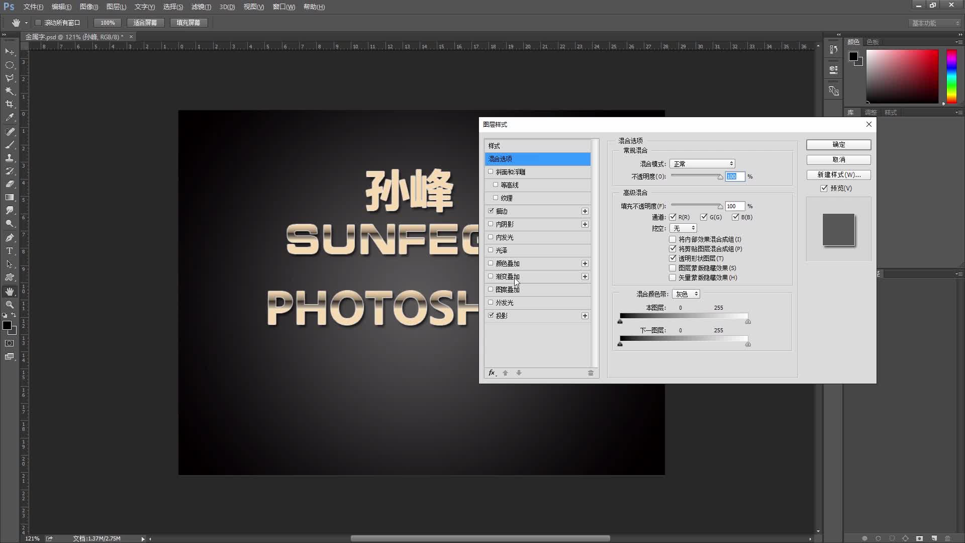This screenshot has width=965, height=543.
Task: Click the delete effect trash icon
Action: 591,373
